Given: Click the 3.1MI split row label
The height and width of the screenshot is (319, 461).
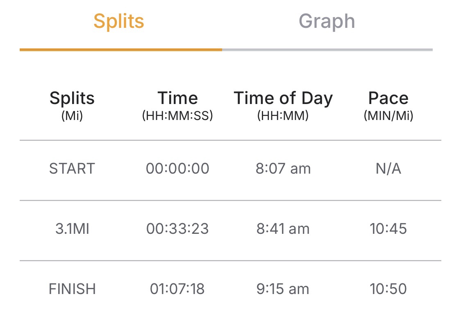Looking at the screenshot, I should [x=72, y=229].
